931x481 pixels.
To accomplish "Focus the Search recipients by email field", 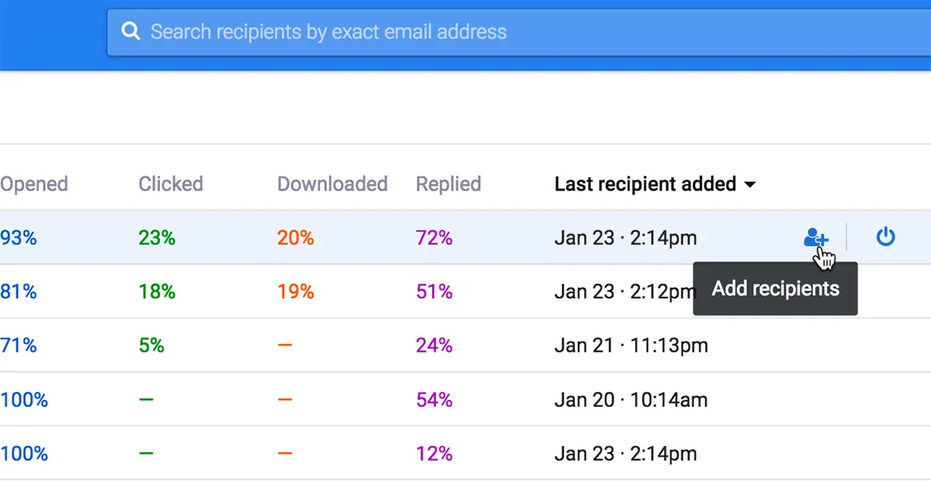I will tap(519, 33).
